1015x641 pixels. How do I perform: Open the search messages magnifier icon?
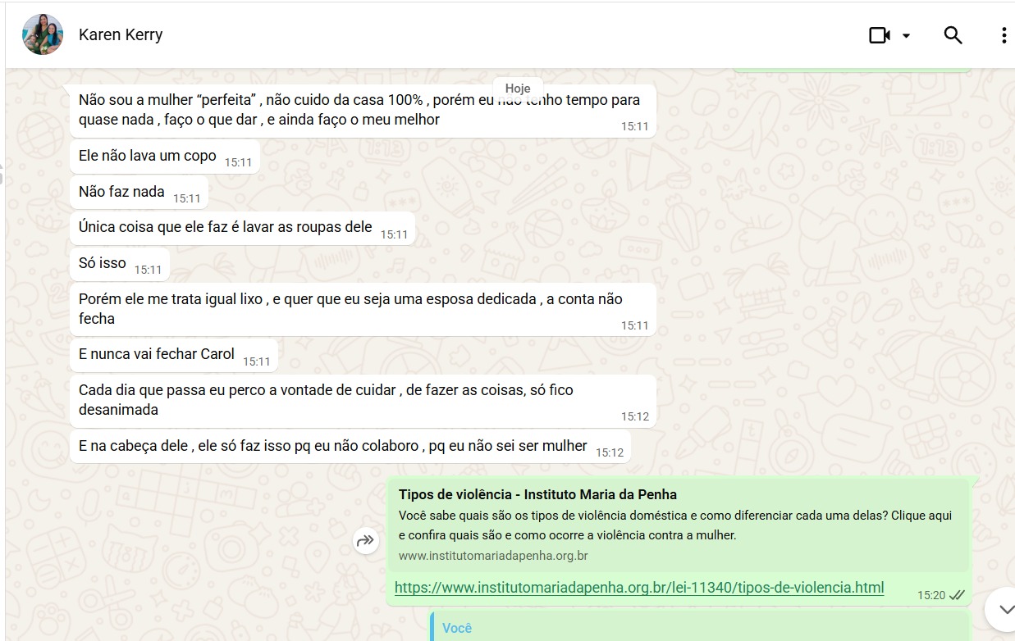(953, 35)
